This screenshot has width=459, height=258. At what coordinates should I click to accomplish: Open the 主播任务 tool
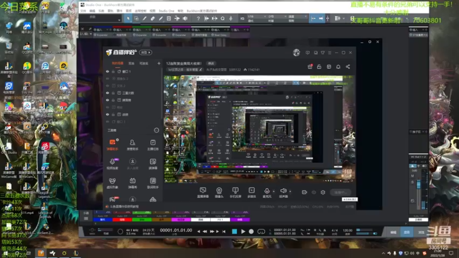153,145
